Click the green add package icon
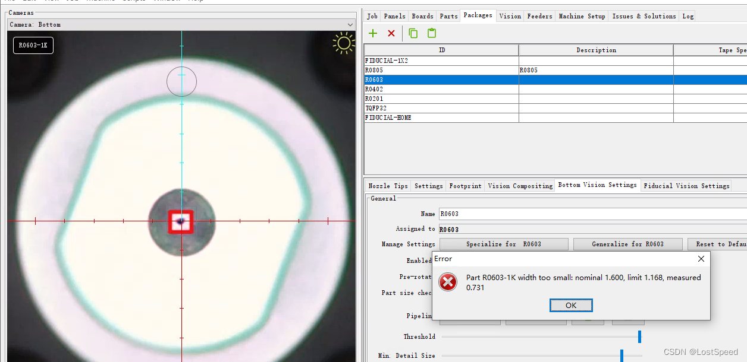This screenshot has height=362, width=747. click(x=373, y=33)
